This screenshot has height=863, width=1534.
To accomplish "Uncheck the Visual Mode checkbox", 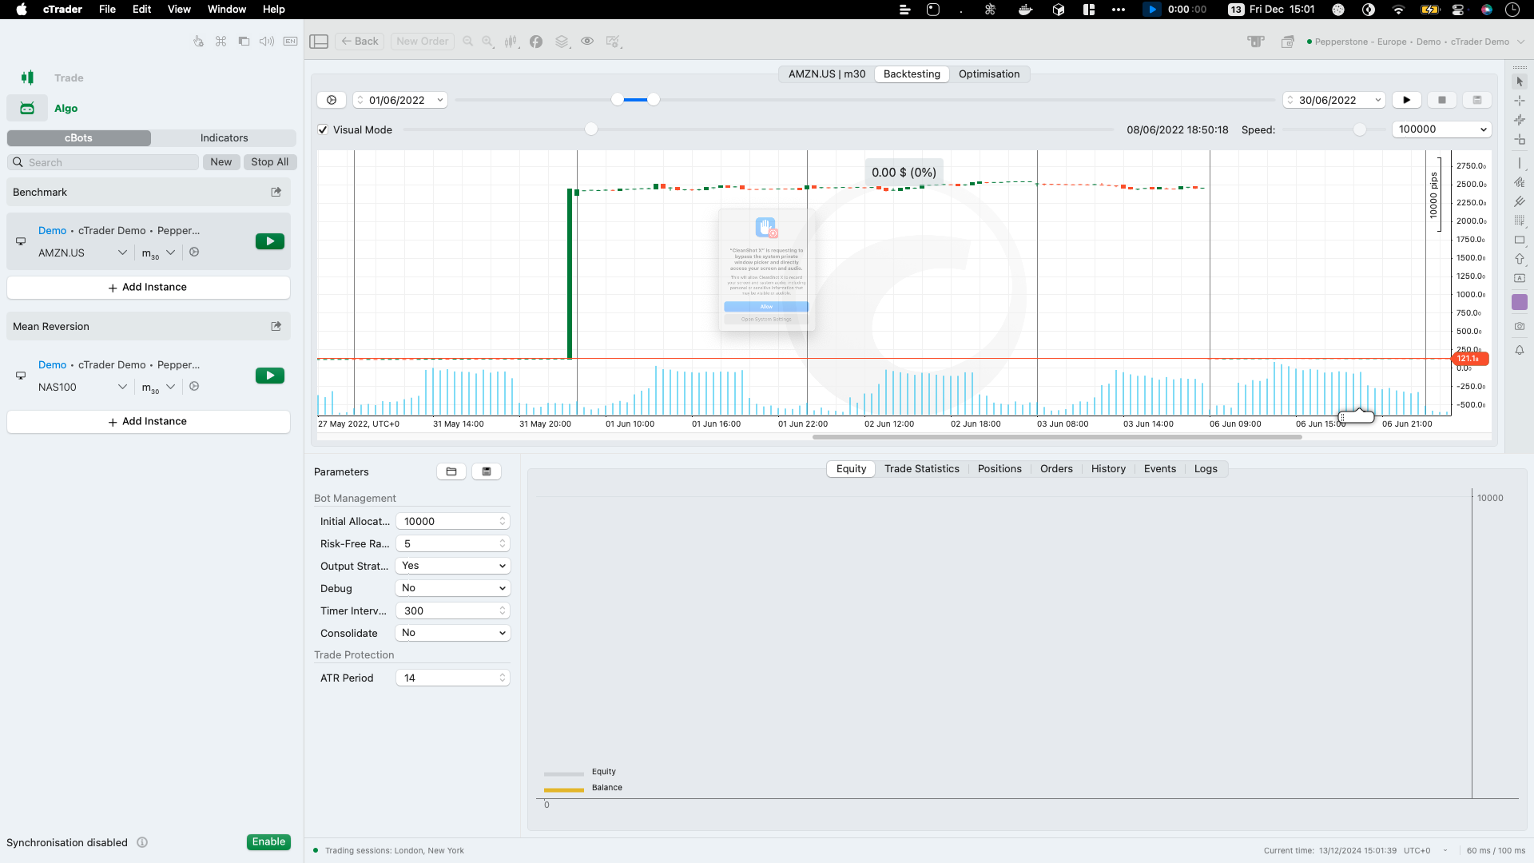I will tap(323, 129).
